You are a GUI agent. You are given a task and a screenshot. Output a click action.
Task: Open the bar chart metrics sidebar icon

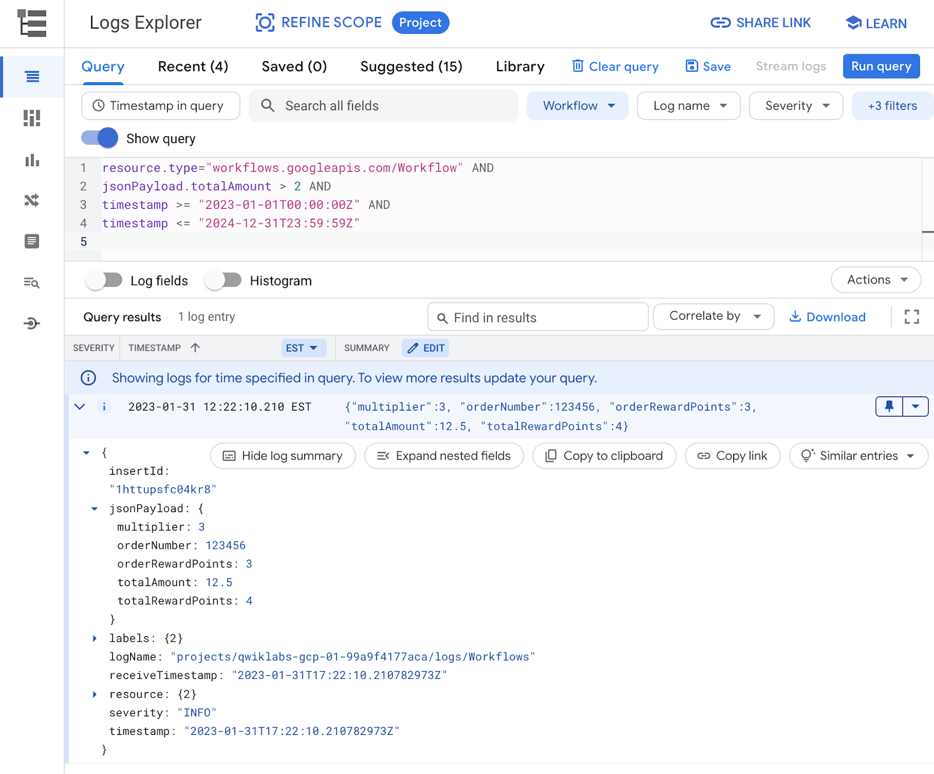point(32,160)
